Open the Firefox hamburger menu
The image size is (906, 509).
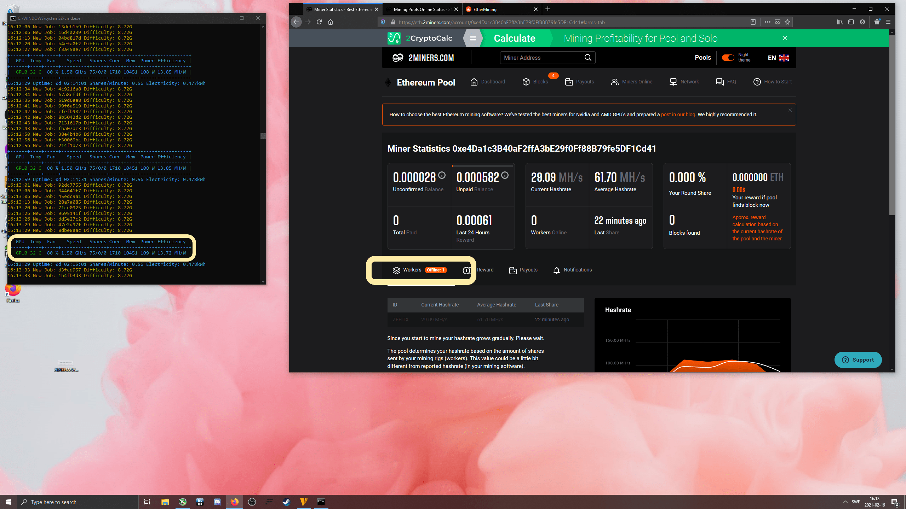pos(888,22)
